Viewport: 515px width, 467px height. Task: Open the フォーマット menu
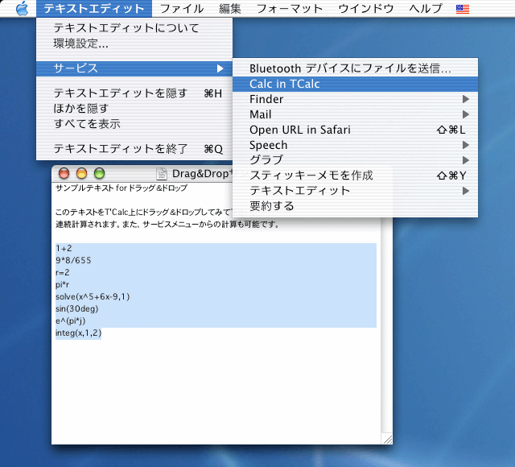coord(290,9)
